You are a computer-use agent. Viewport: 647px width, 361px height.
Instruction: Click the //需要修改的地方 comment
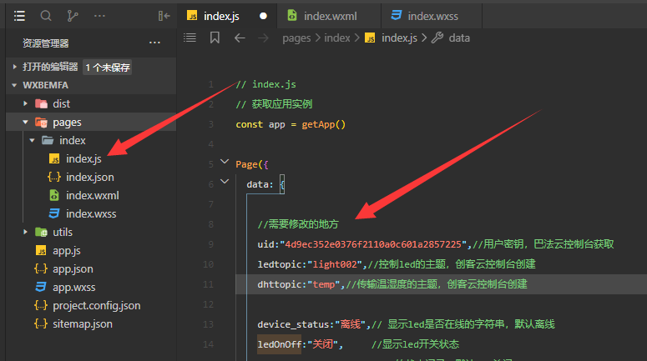click(298, 224)
